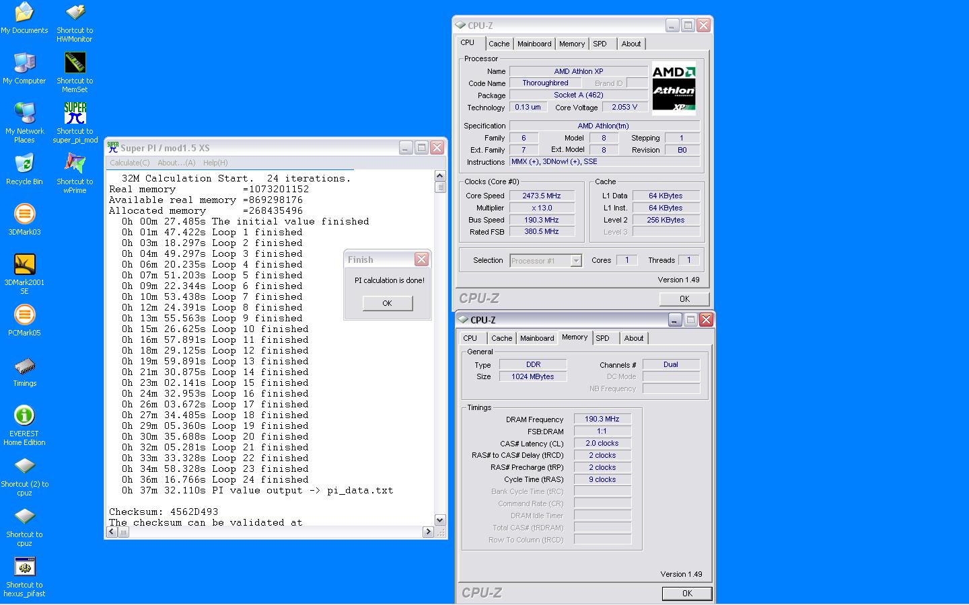Click PI value output pi_data.txt line
969x605 pixels.
[257, 490]
